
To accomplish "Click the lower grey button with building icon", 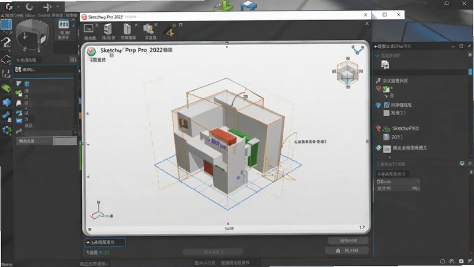I will 347,250.
